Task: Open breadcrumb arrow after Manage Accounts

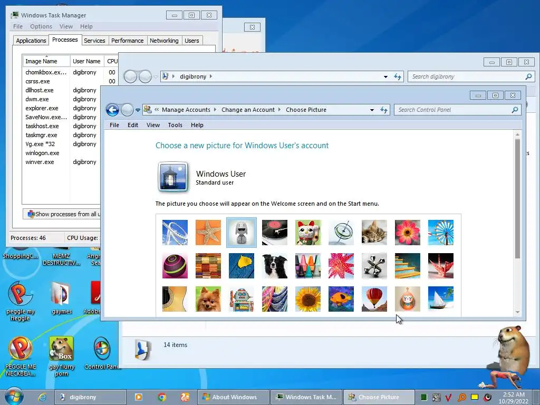Action: pyautogui.click(x=215, y=110)
